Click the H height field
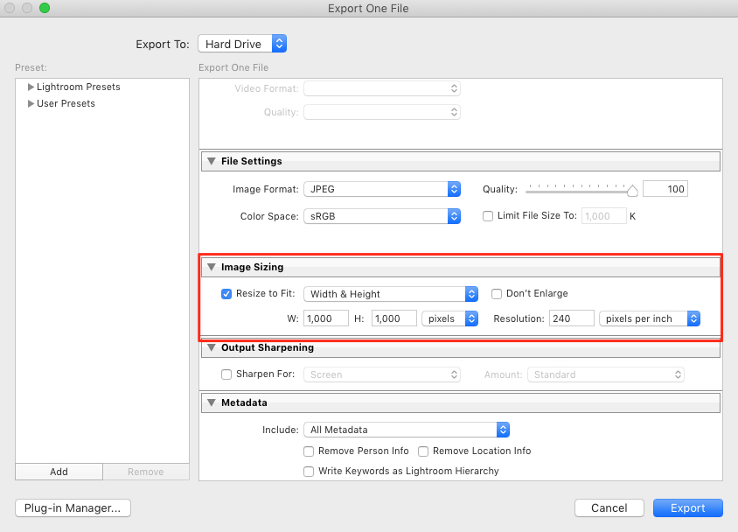 click(x=394, y=318)
